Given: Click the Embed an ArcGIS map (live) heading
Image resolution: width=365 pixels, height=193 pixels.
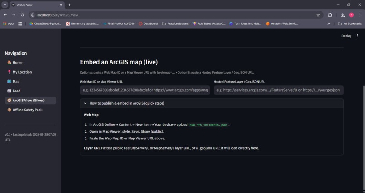Looking at the screenshot, I should 119,62.
